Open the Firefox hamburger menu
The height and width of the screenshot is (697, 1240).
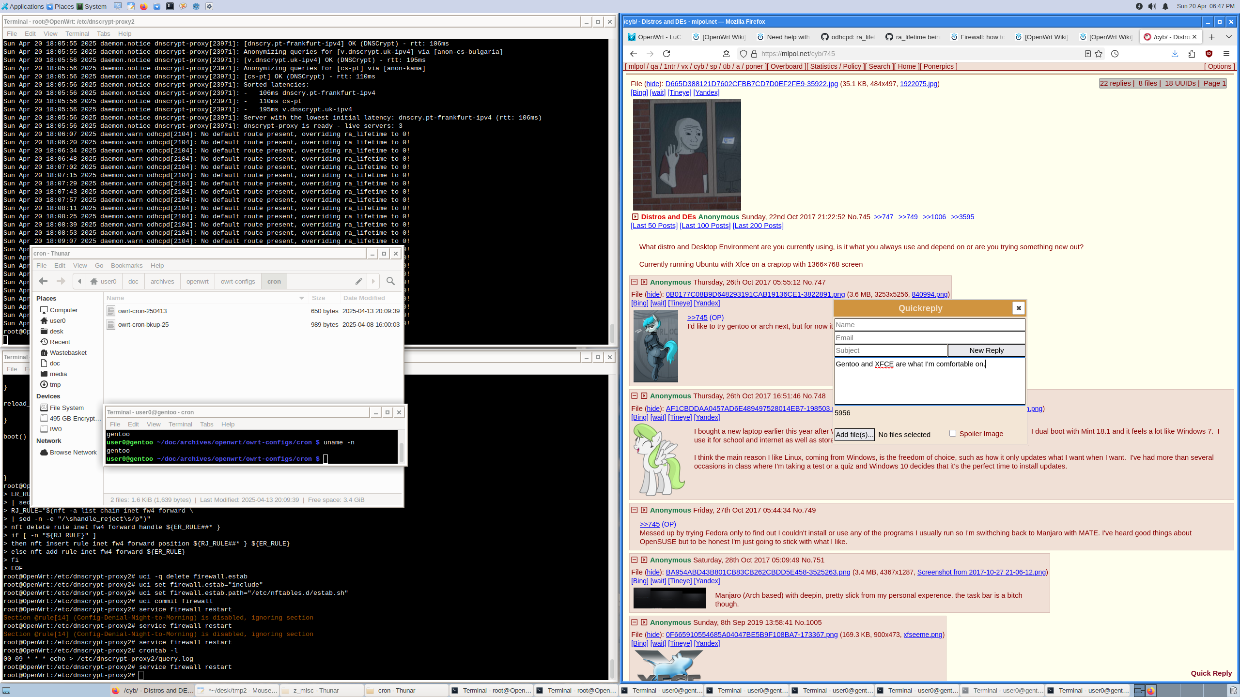click(x=1226, y=54)
